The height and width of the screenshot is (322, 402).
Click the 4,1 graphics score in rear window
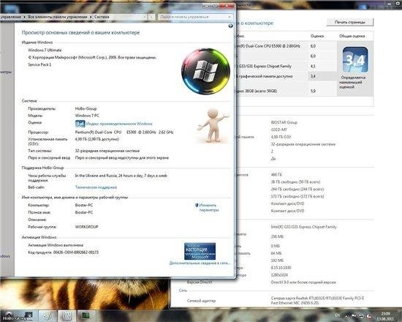(313, 67)
